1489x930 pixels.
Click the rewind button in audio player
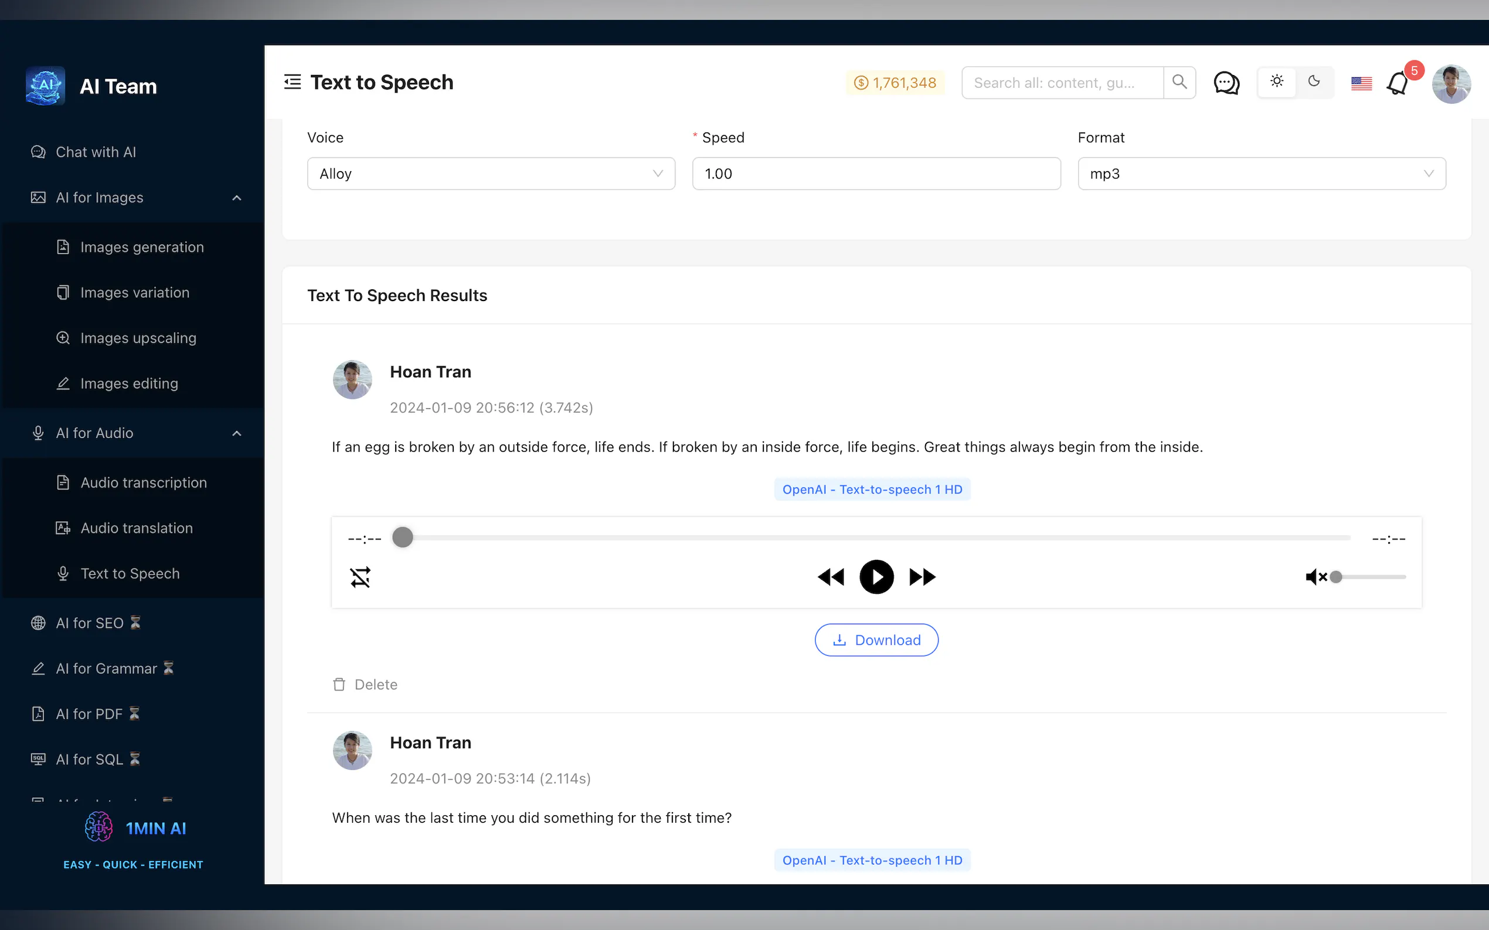830,577
